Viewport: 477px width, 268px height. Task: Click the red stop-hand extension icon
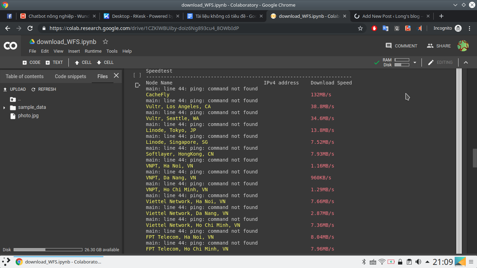point(374,28)
